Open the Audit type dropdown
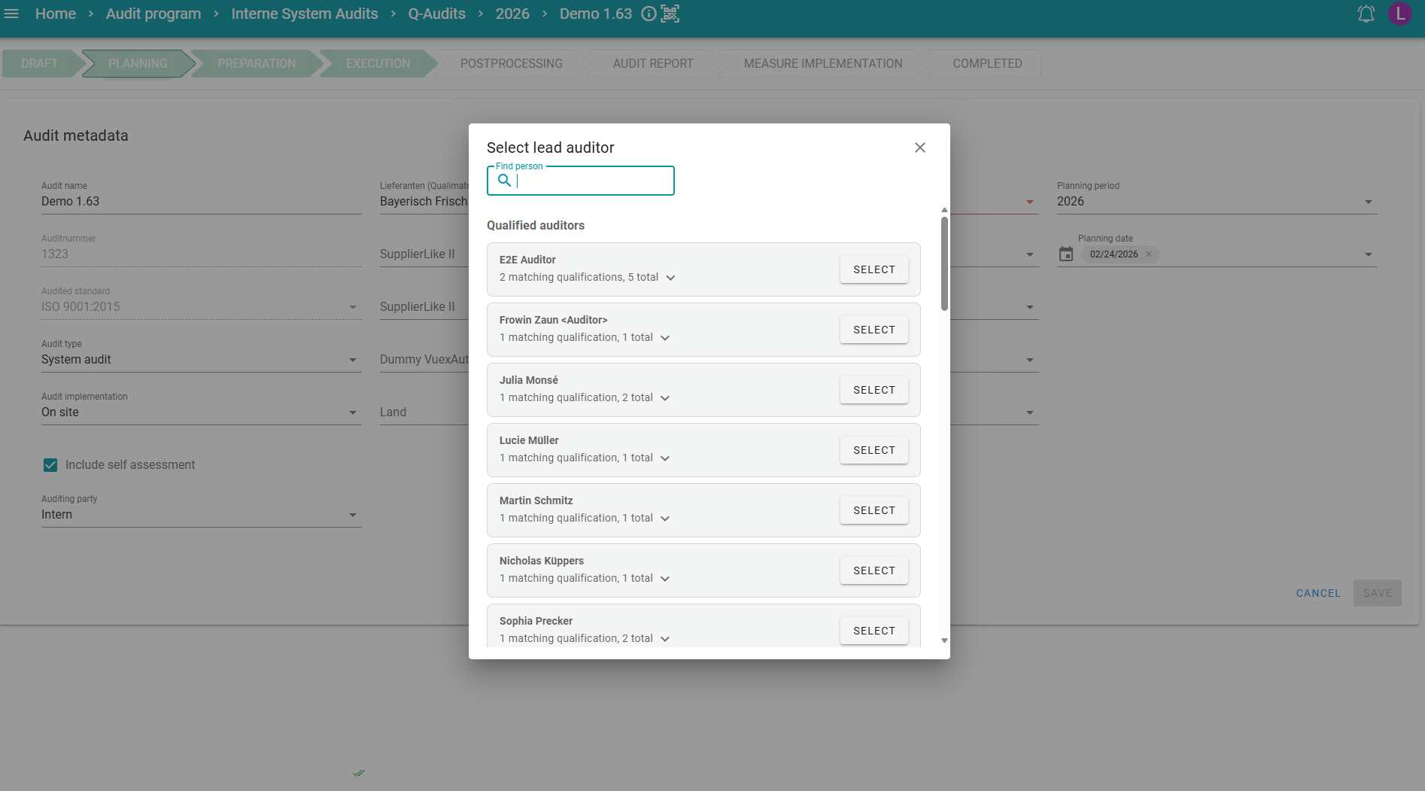Viewport: 1425px width, 791px height. (x=352, y=360)
